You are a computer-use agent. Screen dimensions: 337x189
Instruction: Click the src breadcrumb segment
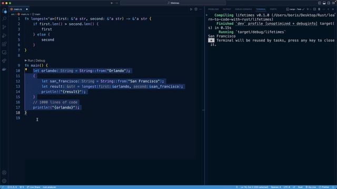13,14
